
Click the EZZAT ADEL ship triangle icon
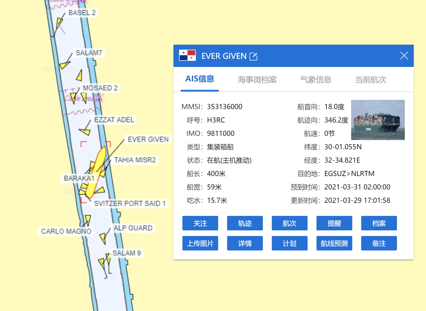(85, 131)
